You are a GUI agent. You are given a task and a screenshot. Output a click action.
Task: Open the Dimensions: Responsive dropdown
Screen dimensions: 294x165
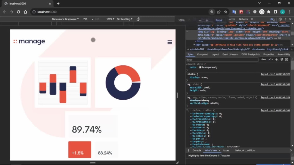pos(65,19)
